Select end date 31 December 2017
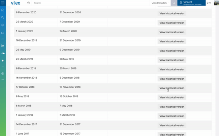Image resolution: width=219 pixels, height=136 pixels. tap(70, 125)
